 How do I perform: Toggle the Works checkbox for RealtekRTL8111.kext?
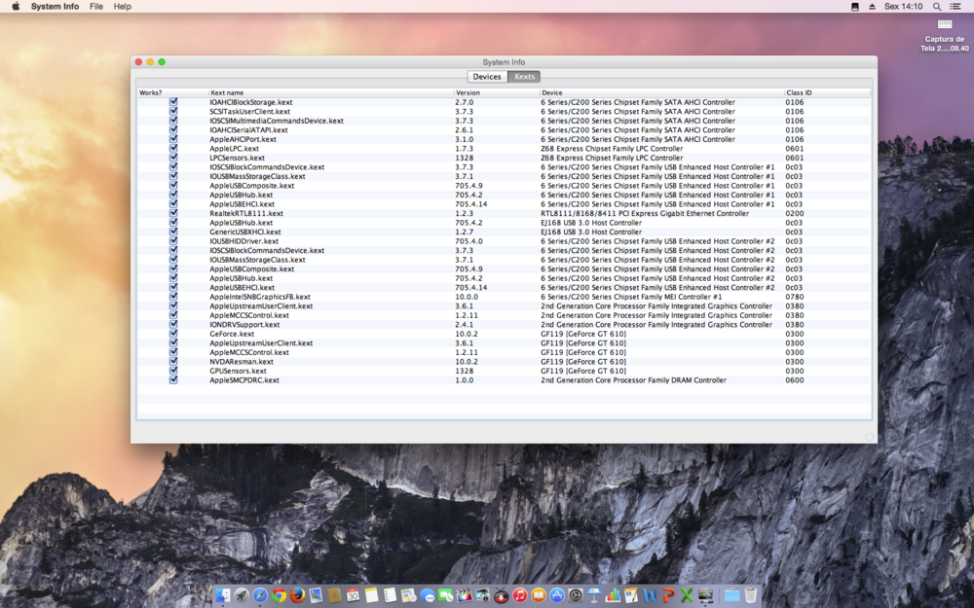[x=173, y=213]
